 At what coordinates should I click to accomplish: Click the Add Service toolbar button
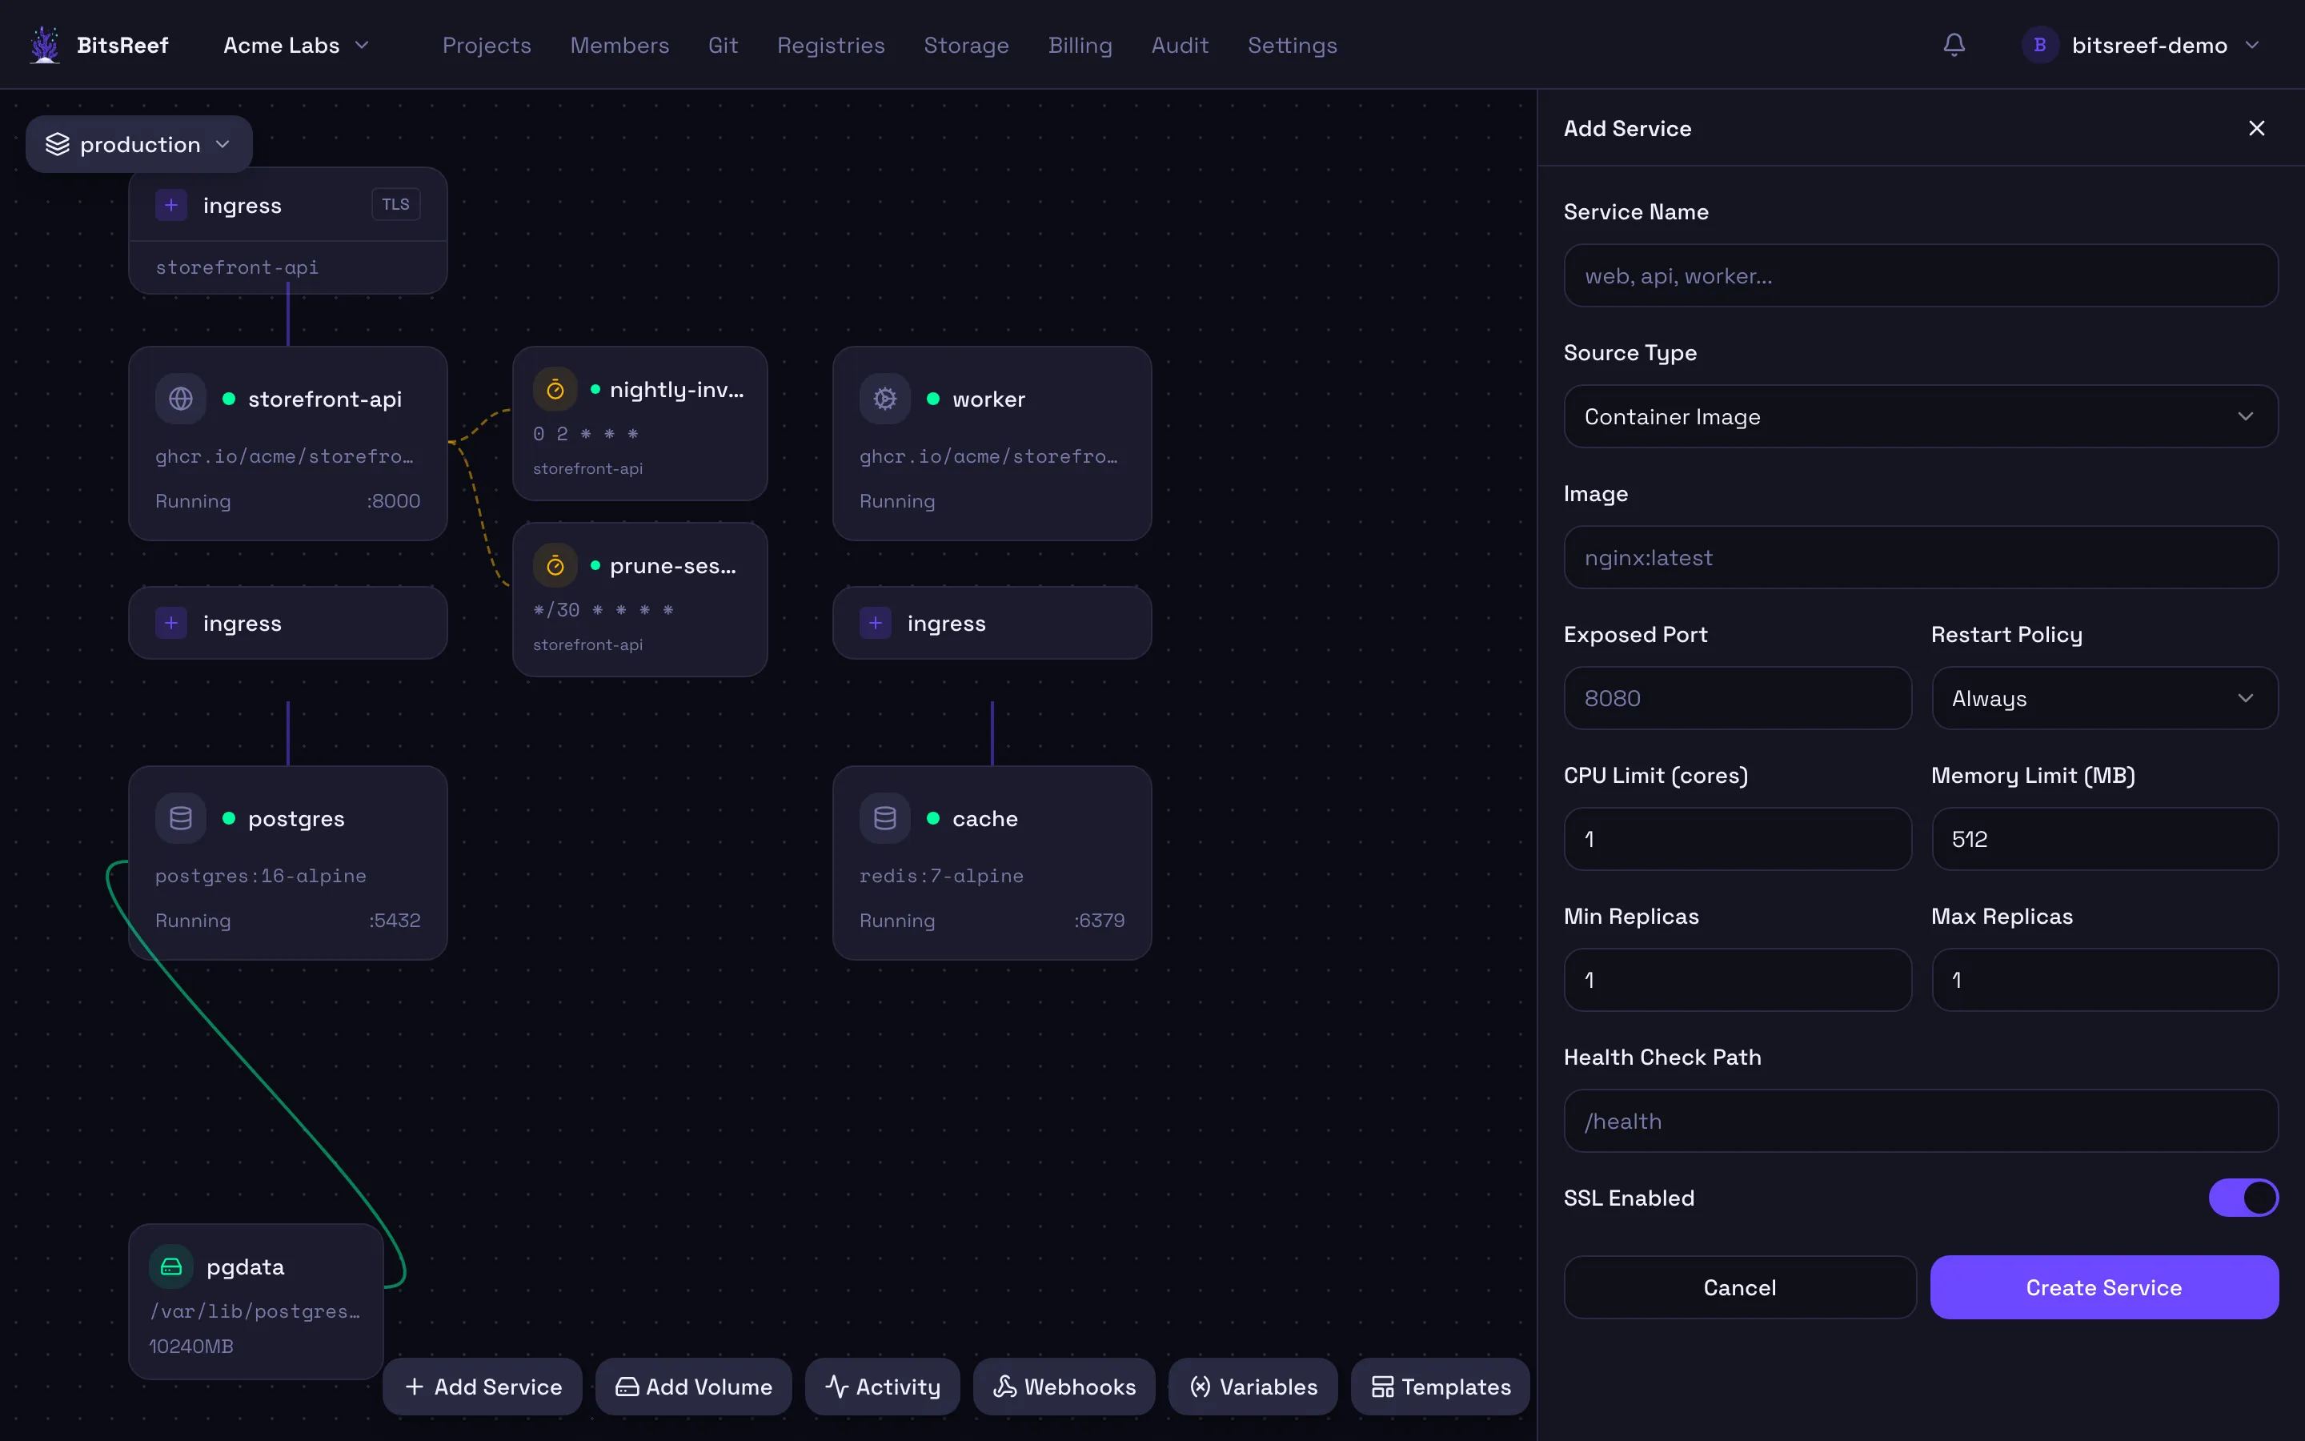[x=483, y=1387]
